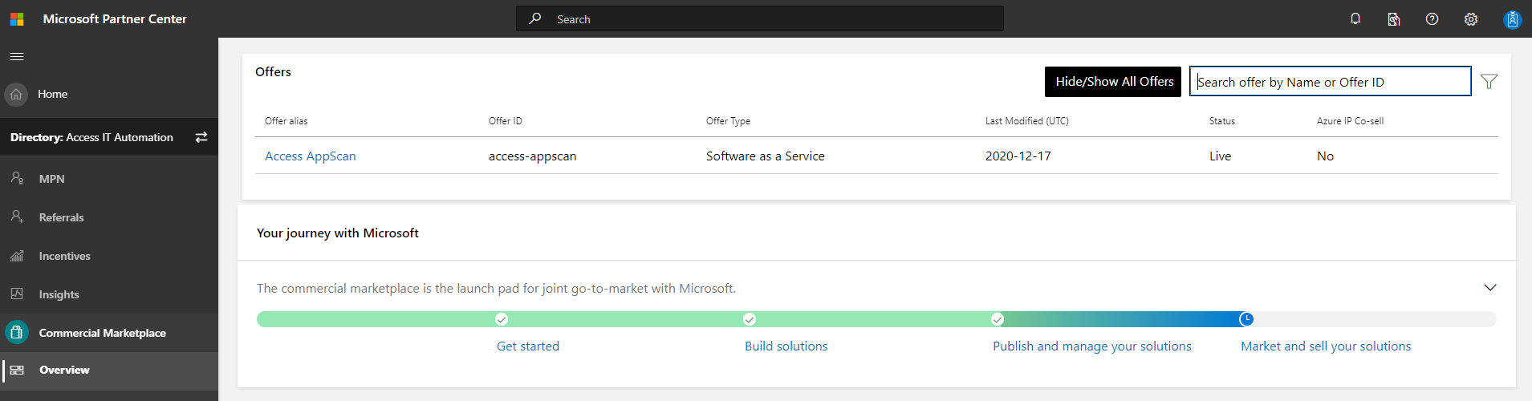Open the notifications bell
The height and width of the screenshot is (401, 1532).
coord(1355,18)
